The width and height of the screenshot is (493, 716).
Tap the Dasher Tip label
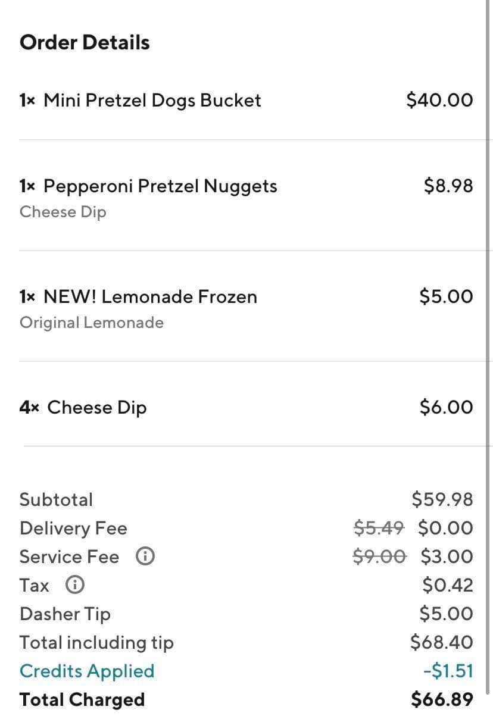(x=65, y=614)
